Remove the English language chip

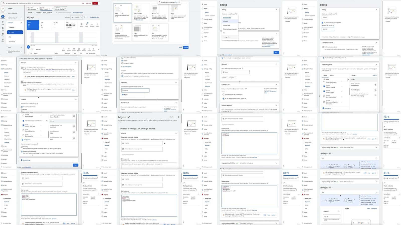227,78
